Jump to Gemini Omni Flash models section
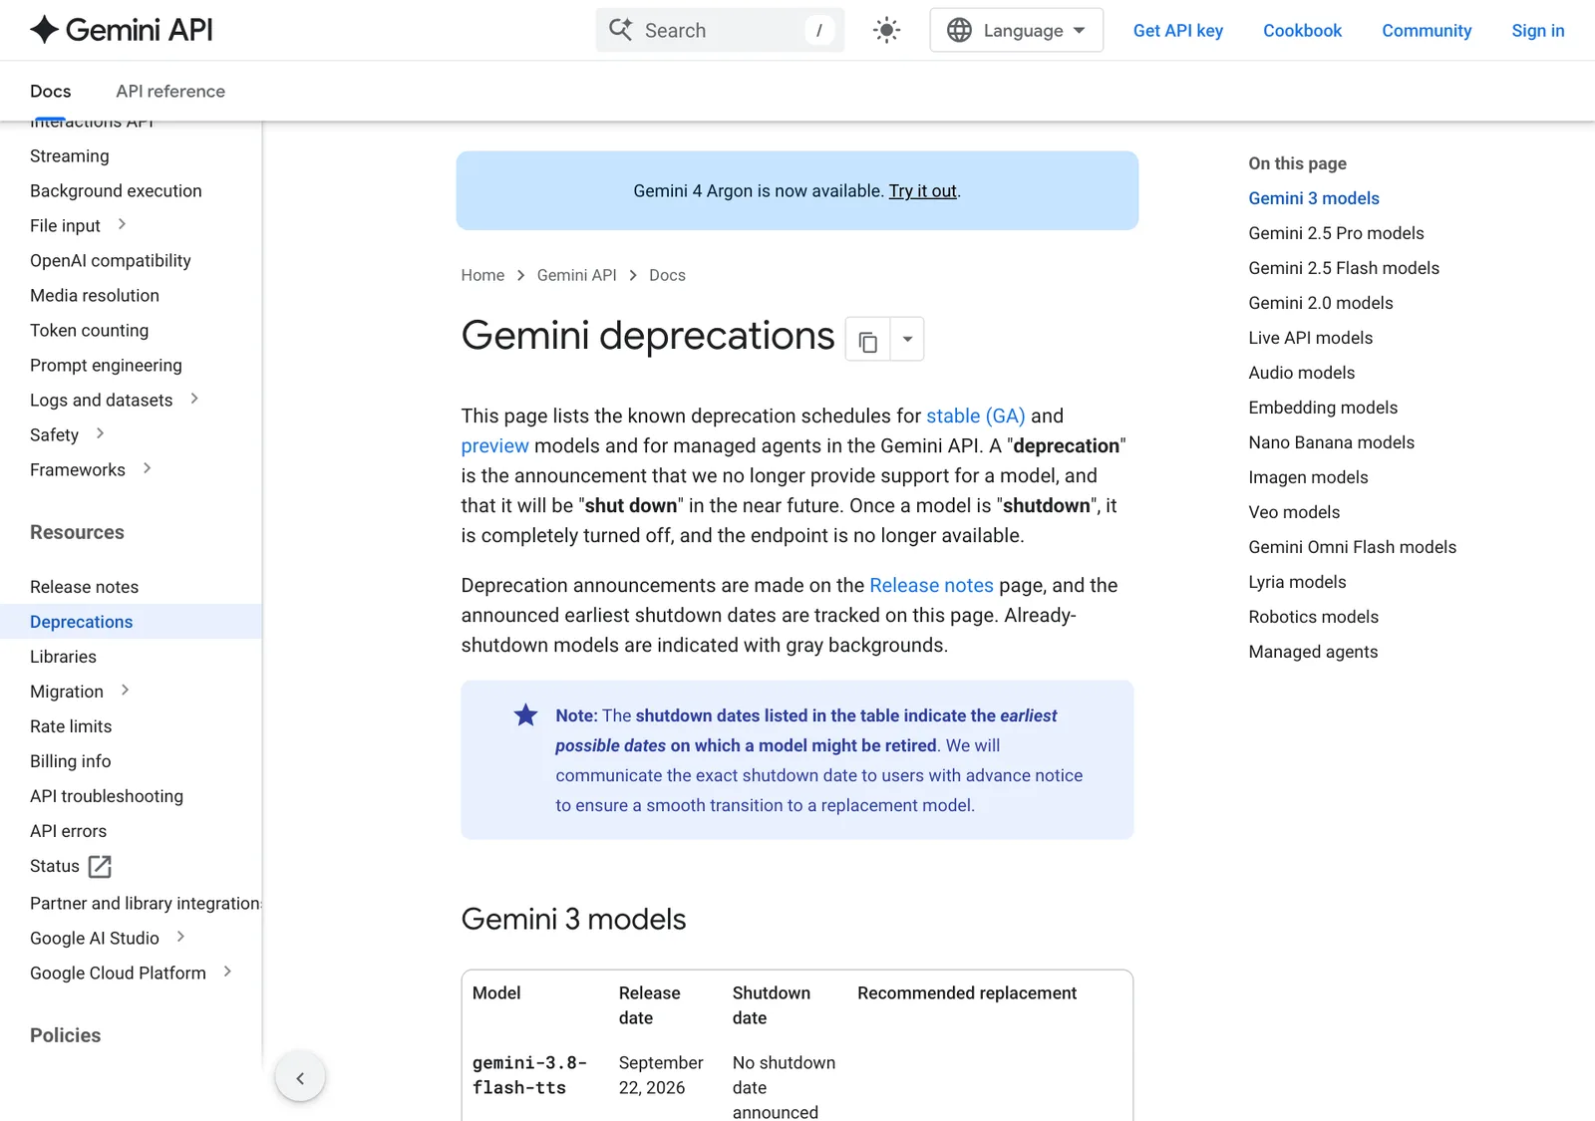 tap(1352, 547)
